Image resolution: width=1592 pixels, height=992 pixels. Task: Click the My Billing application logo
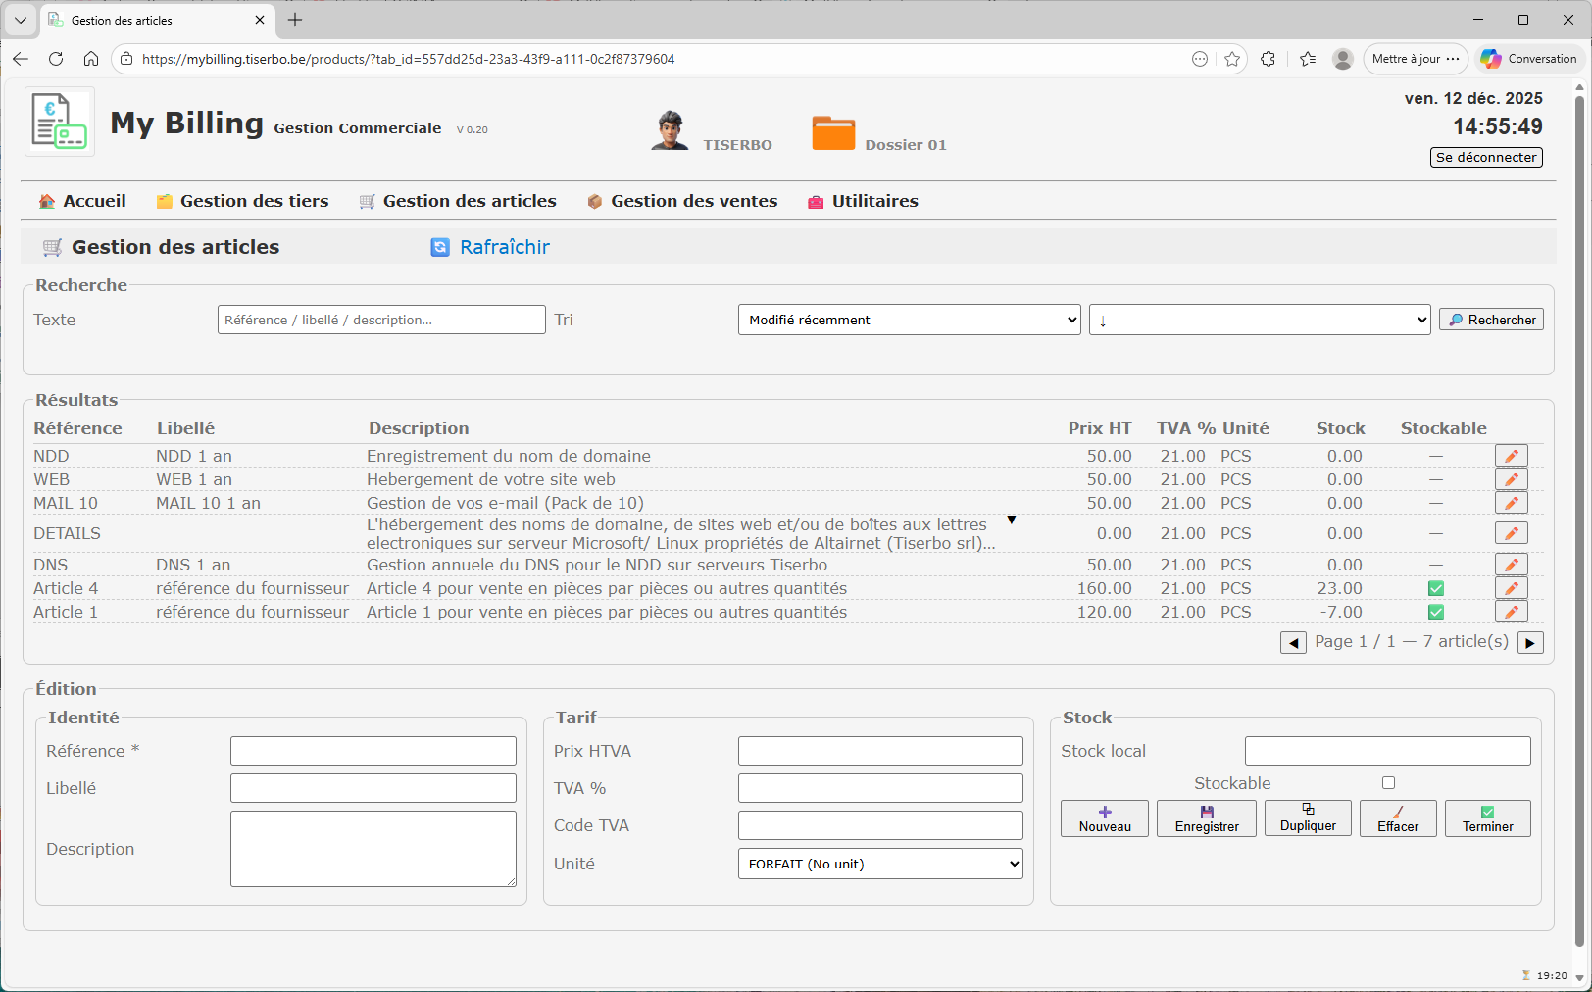pos(59,121)
